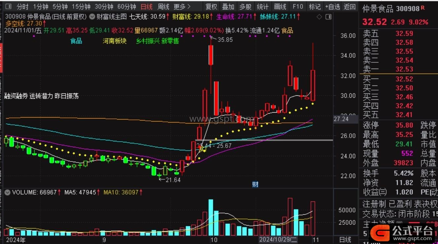Expand the 更多 periods menu
The height and width of the screenshot is (244, 438).
[182, 7]
